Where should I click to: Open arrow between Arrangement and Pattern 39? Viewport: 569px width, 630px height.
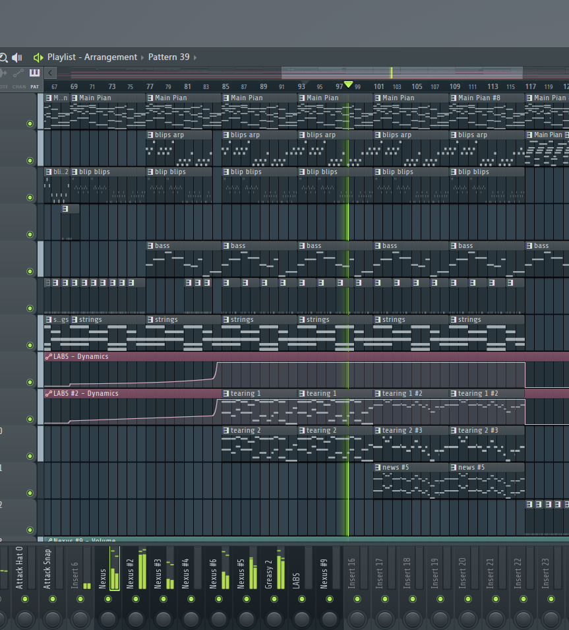[x=142, y=57]
